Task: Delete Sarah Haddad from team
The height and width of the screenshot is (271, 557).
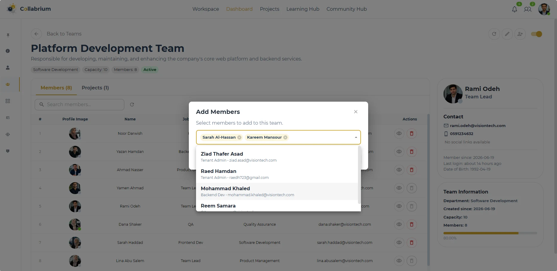Action: (x=411, y=243)
